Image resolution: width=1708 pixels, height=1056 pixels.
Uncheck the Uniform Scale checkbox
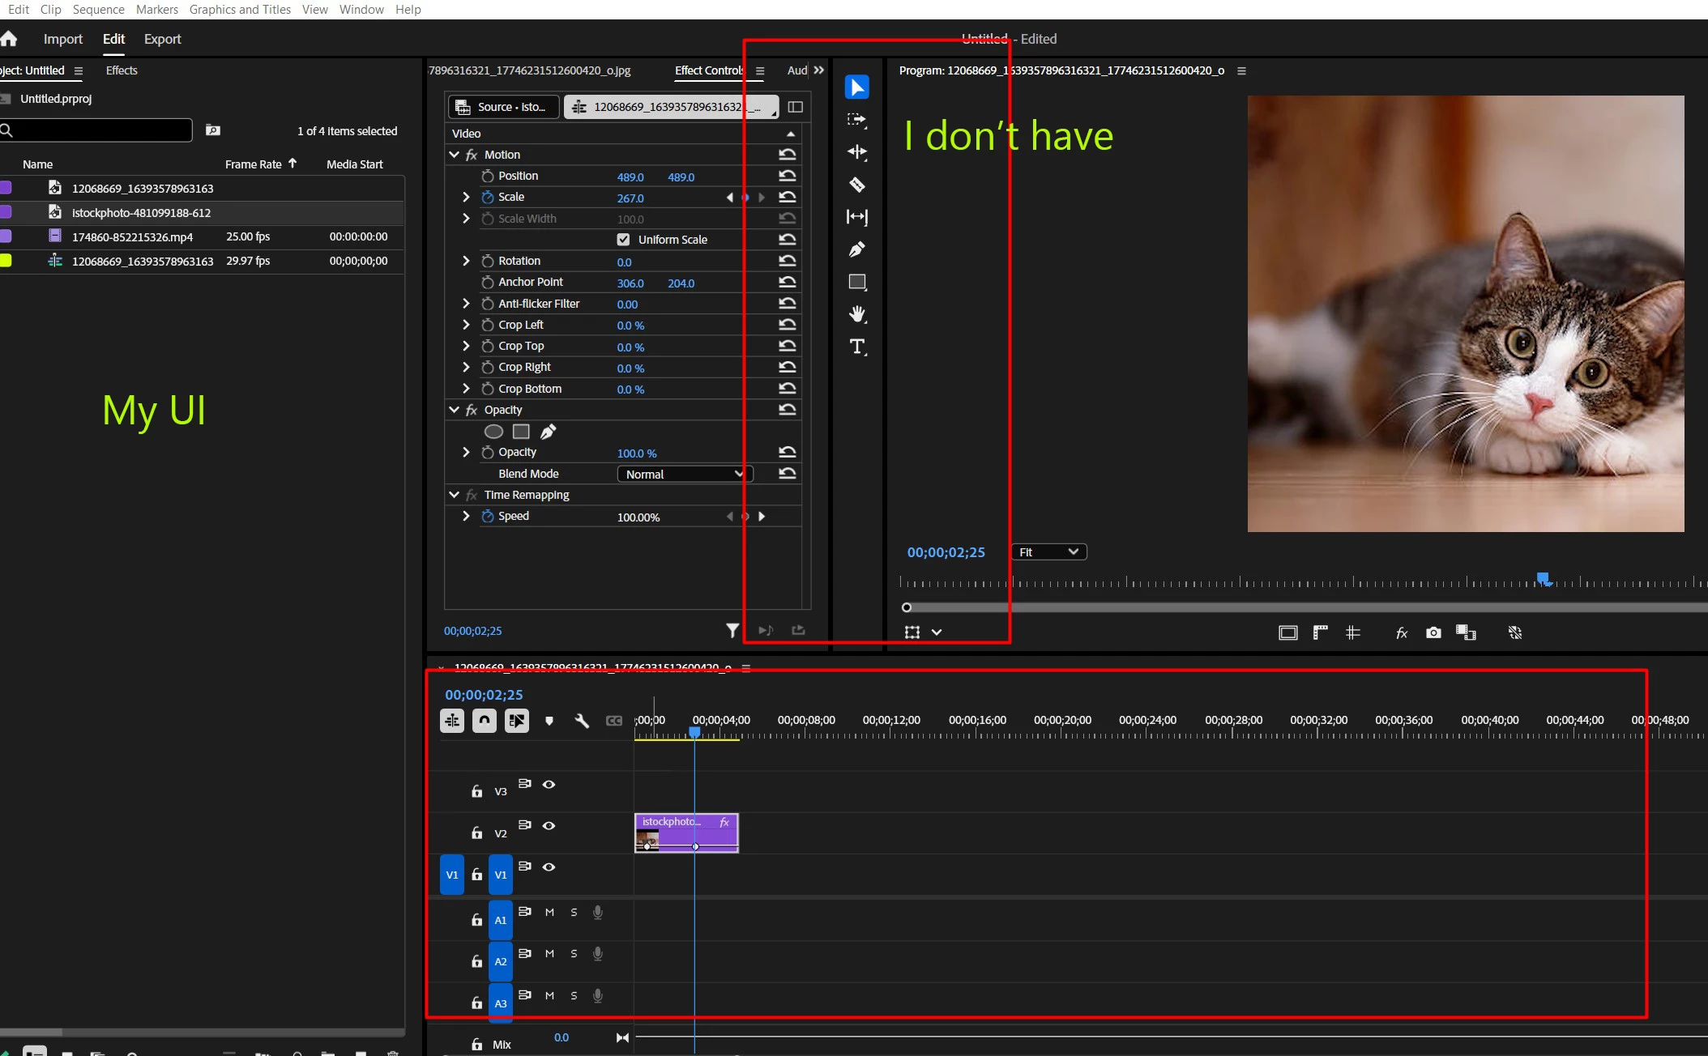tap(623, 240)
